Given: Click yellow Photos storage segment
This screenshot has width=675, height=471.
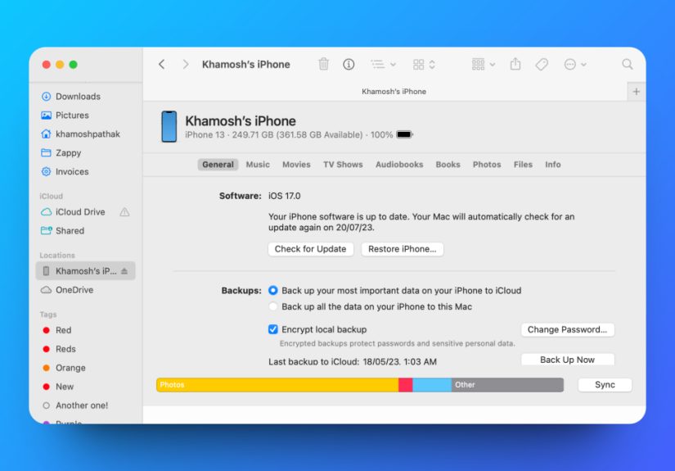Looking at the screenshot, I should (x=277, y=385).
